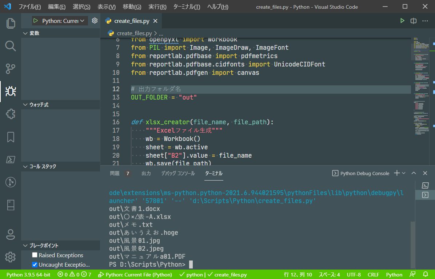
Task: Change language mode via Python status item
Action: 394,275
